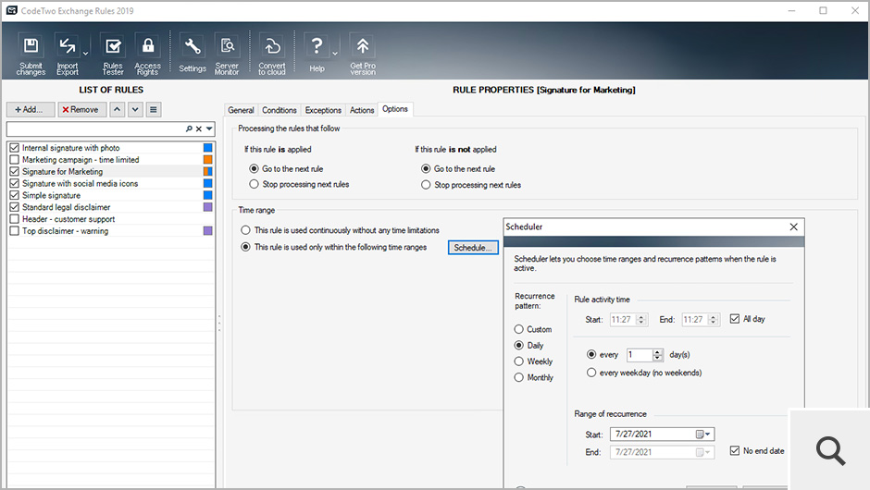Screen dimensions: 870x490
Task: Click the activity Start time spinner
Action: click(x=642, y=320)
